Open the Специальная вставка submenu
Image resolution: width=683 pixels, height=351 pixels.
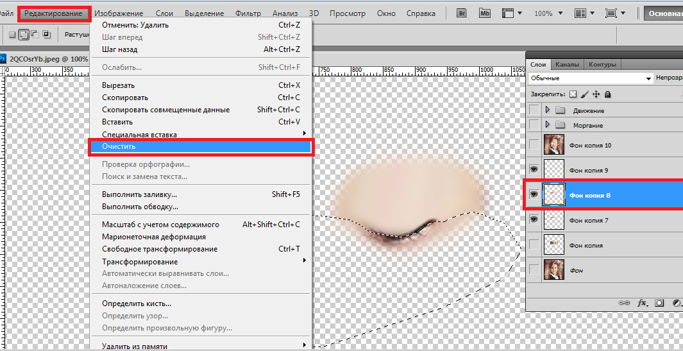click(x=201, y=134)
